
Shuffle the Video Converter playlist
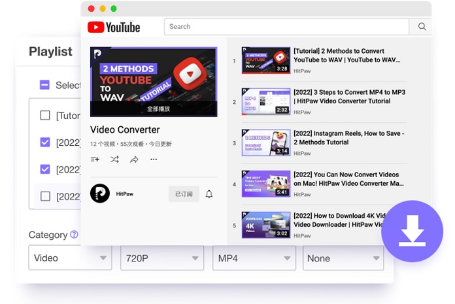[x=114, y=160]
